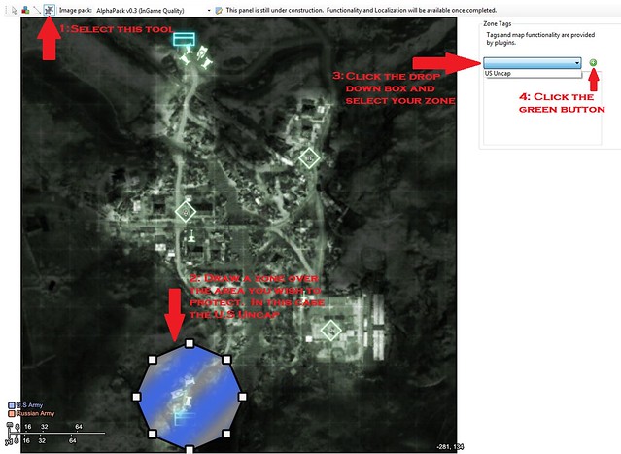Click the coordinates readout -281, 134
This screenshot has height=454, width=621.
click(x=450, y=447)
